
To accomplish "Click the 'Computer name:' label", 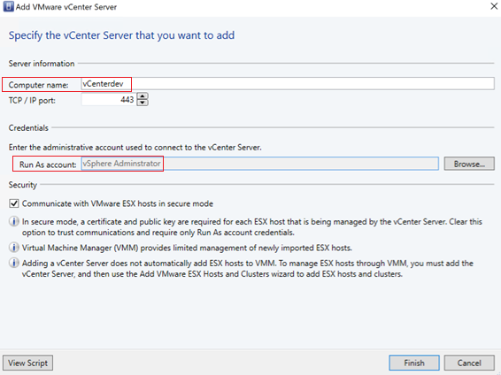I will [38, 85].
